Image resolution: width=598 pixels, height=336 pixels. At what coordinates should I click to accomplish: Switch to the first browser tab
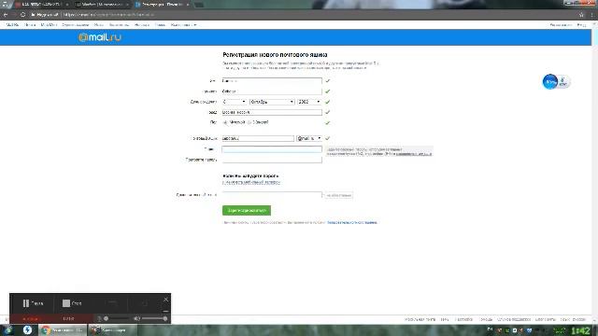click(41, 5)
